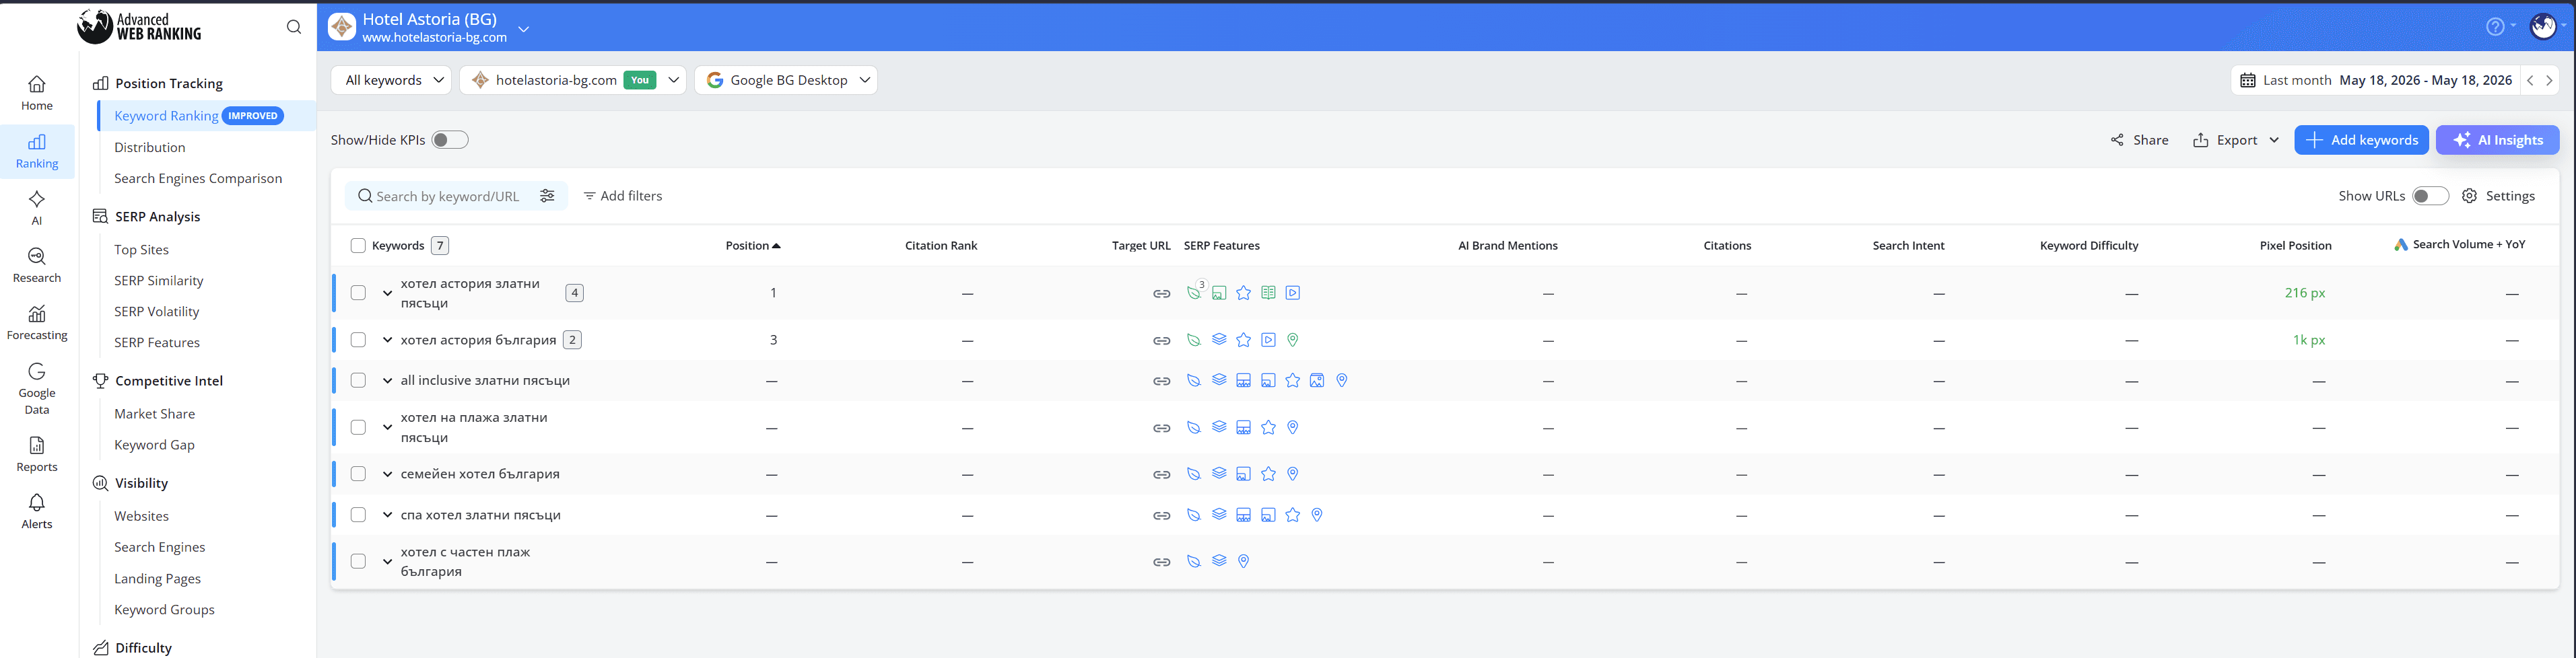Screen dimensions: 2576x658
Task: Open the help question mark icon
Action: tap(2495, 27)
